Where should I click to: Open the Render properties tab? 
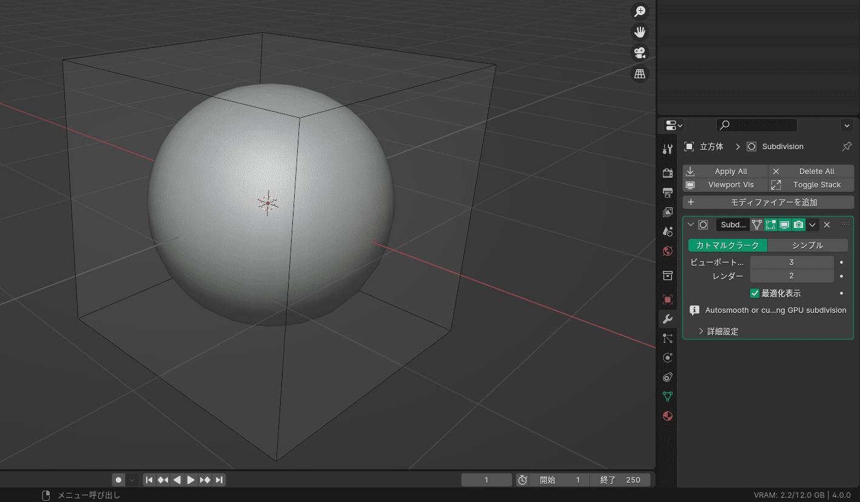[668, 173]
